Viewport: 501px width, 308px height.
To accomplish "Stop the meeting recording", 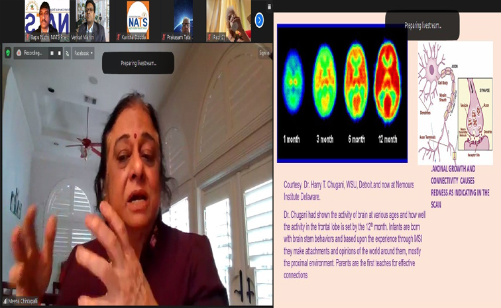I will [x=60, y=54].
